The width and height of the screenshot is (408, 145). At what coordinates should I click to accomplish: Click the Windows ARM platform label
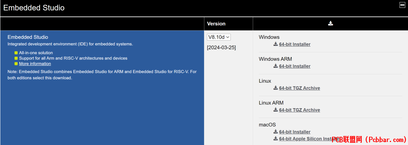pos(275,59)
